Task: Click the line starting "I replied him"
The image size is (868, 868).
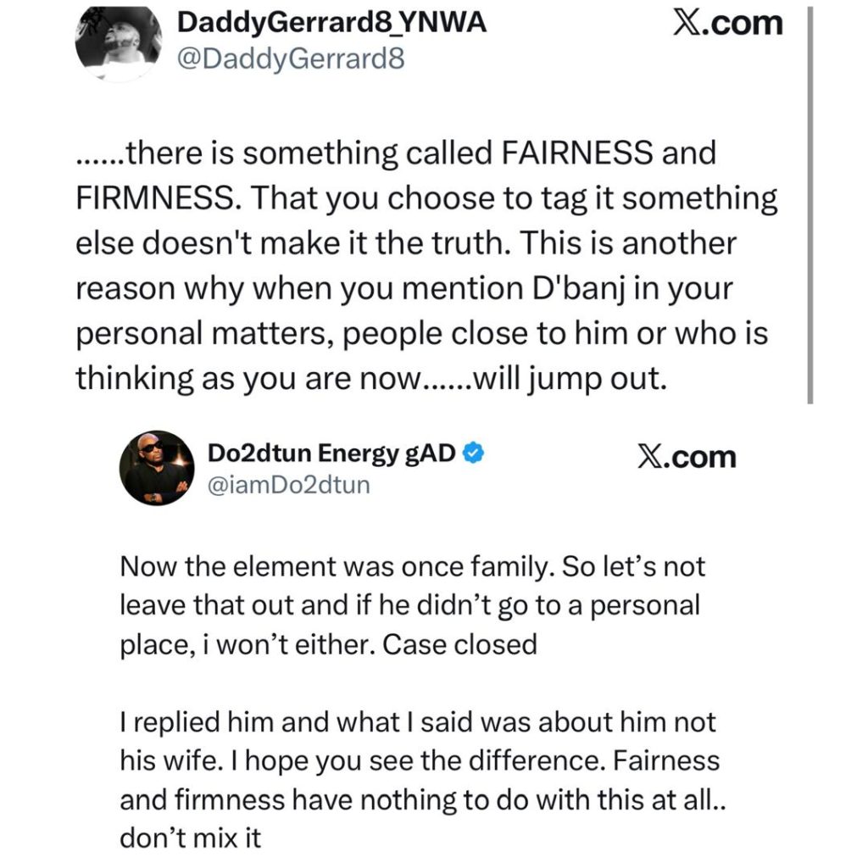Action: click(x=419, y=722)
